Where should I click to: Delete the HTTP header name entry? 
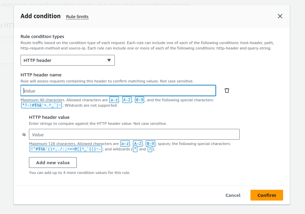(227, 91)
